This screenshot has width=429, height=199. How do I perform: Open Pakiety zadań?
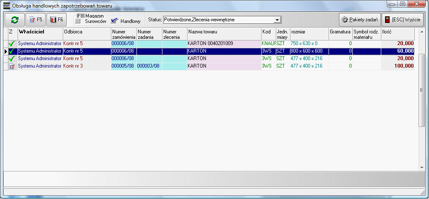[x=359, y=20]
